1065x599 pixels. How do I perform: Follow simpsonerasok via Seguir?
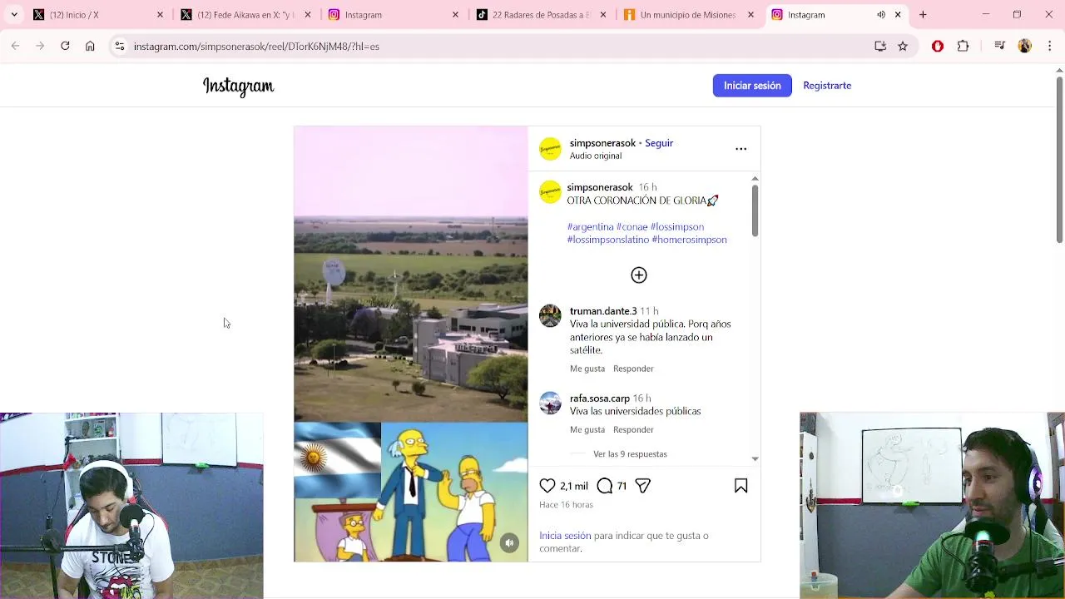659,143
